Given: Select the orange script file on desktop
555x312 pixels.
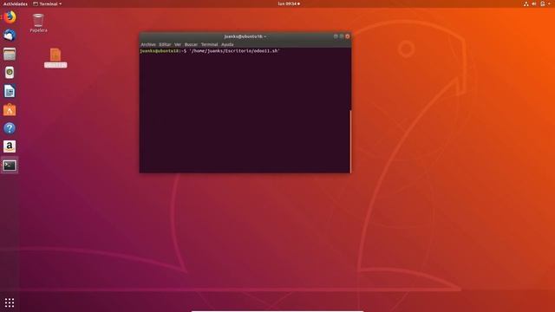Looking at the screenshot, I should point(55,58).
